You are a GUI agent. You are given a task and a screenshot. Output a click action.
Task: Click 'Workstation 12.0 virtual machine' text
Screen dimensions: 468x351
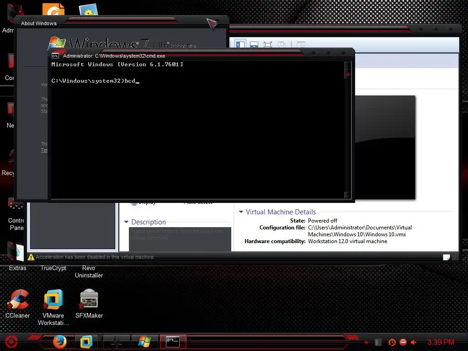[347, 241]
